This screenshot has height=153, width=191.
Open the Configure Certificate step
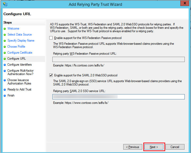[20, 53]
